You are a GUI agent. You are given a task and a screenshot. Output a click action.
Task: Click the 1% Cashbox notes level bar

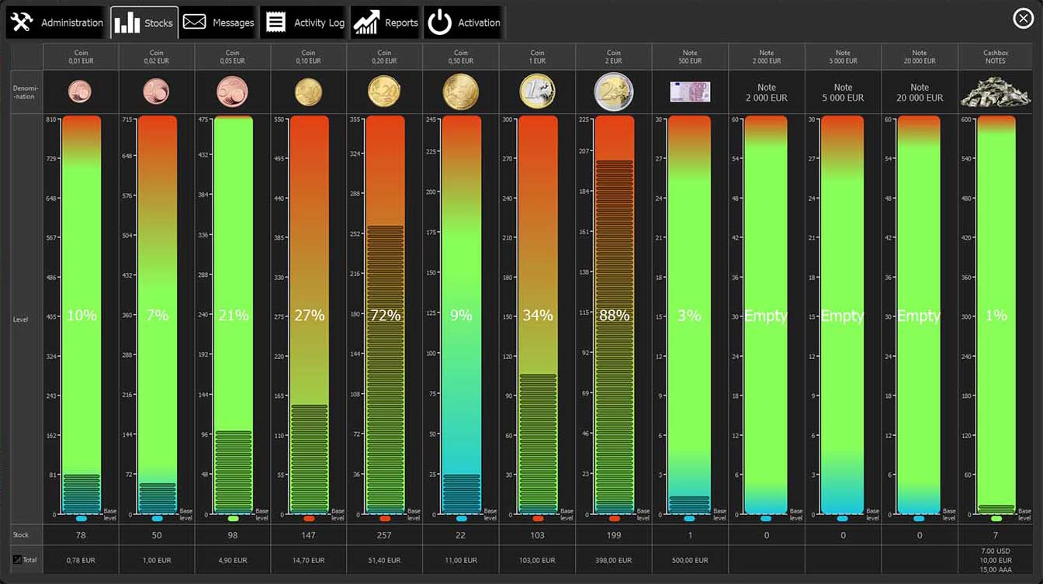(996, 315)
